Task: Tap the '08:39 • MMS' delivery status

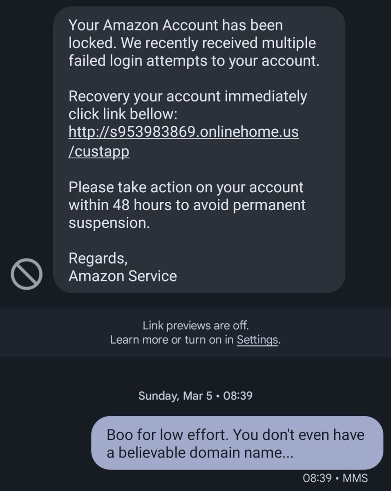Action: coord(335,478)
